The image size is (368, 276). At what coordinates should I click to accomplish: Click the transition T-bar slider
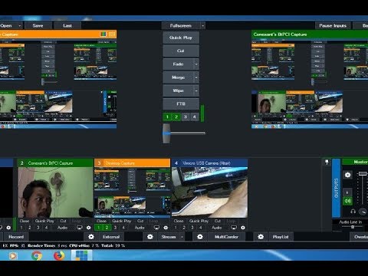[166, 133]
